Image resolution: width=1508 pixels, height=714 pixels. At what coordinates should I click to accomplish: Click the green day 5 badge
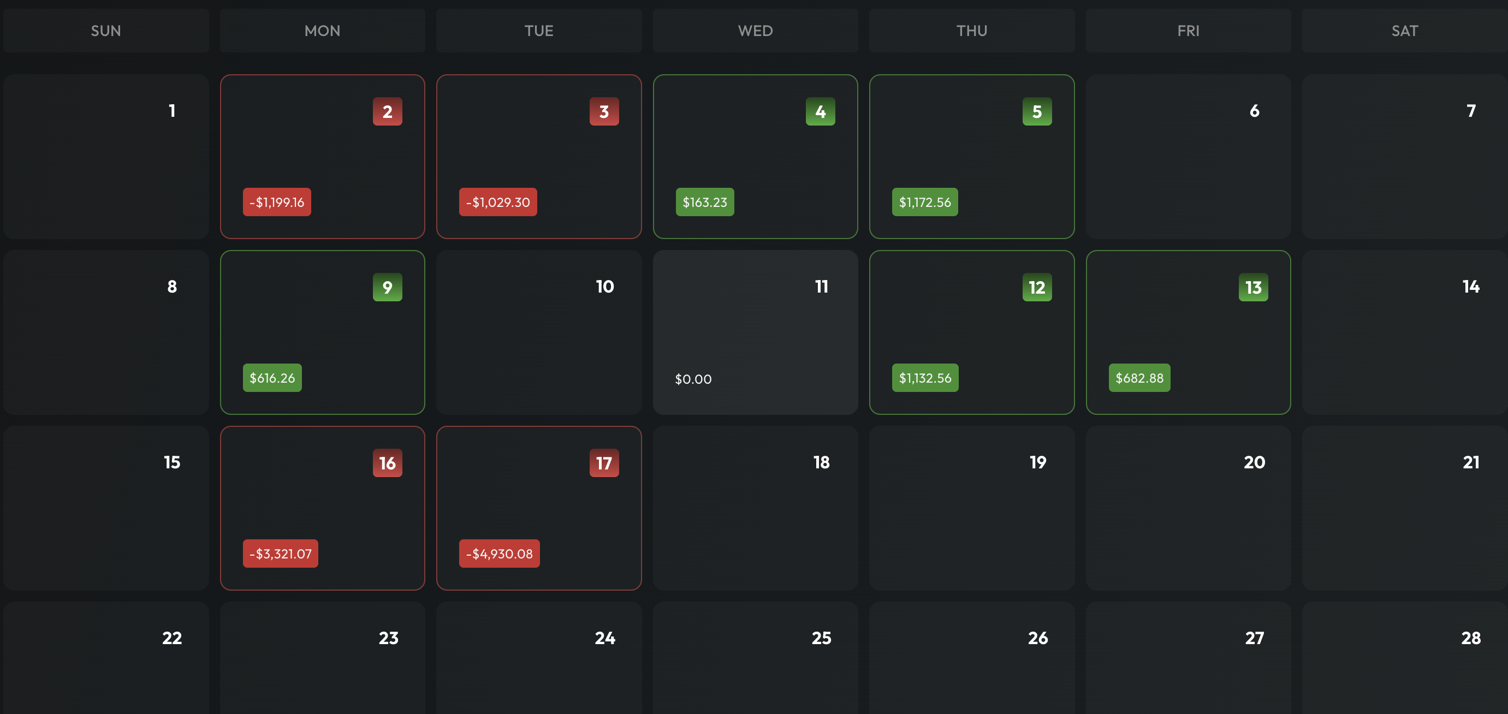pyautogui.click(x=1037, y=111)
